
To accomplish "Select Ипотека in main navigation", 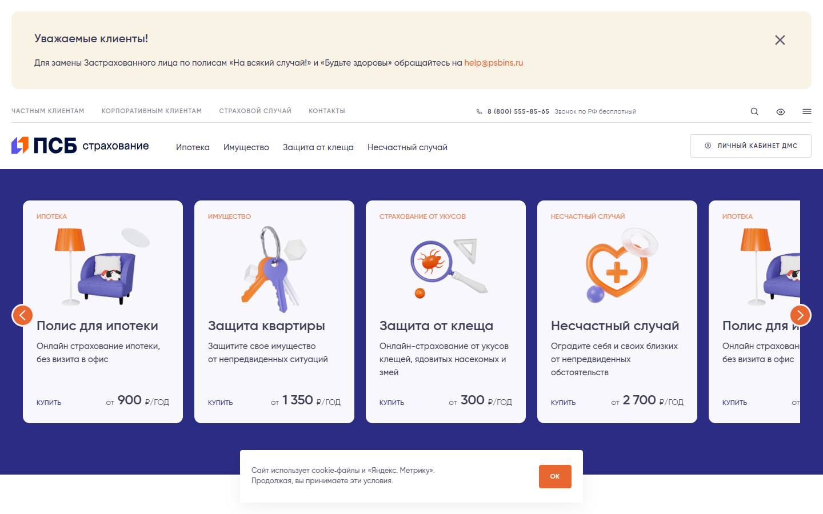I will (193, 147).
